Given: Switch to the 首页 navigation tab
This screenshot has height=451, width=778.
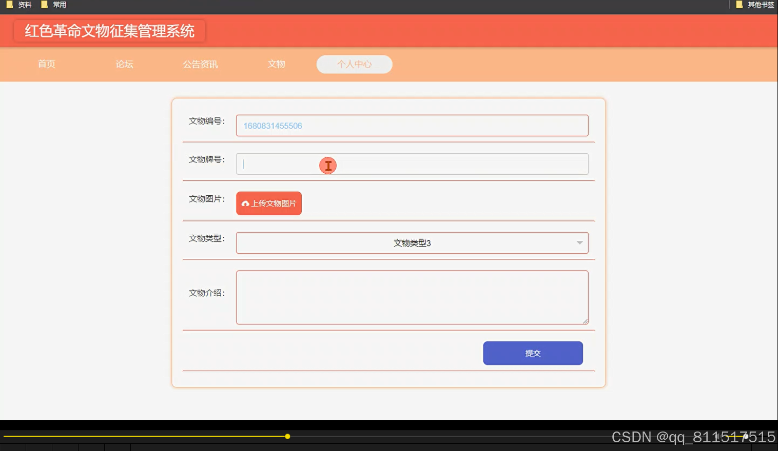Looking at the screenshot, I should [x=46, y=64].
